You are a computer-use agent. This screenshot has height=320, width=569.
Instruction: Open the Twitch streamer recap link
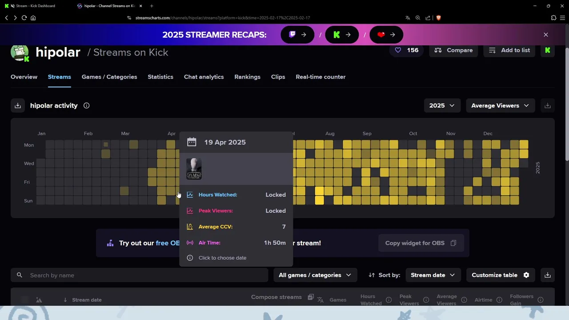coord(297,35)
